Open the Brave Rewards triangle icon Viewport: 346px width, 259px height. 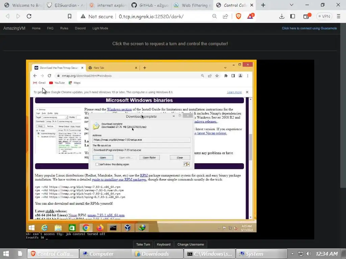click(x=250, y=16)
